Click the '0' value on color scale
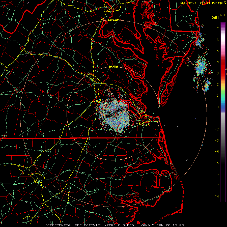Screen dimensions: 227x227 218,107
